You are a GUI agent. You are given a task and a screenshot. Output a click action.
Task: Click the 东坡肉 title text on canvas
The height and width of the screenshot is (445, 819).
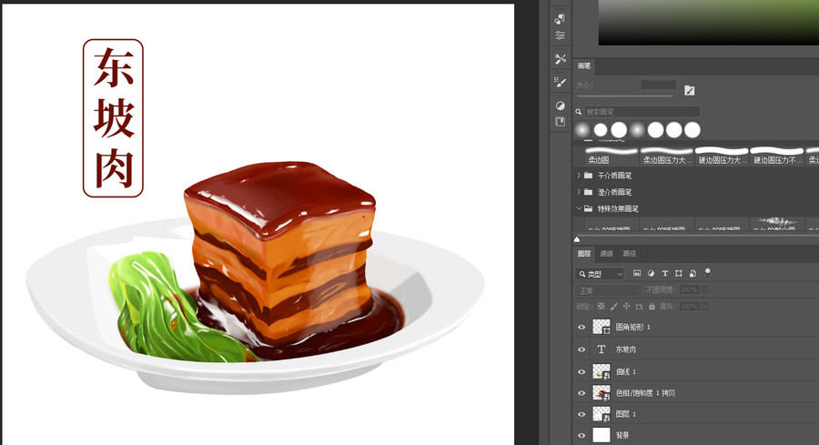pyautogui.click(x=114, y=118)
